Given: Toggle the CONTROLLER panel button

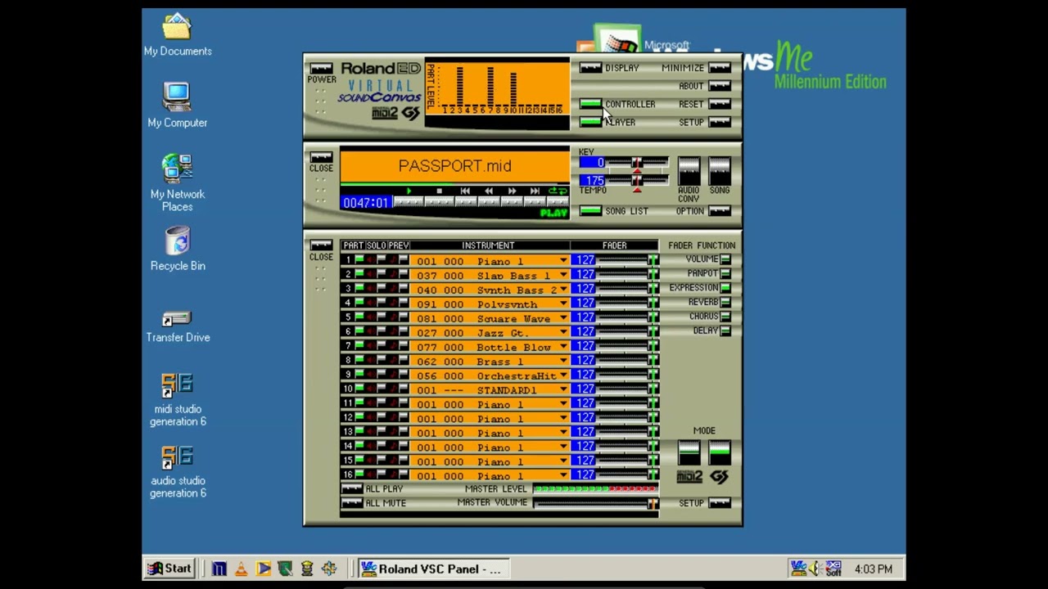Looking at the screenshot, I should (x=590, y=104).
